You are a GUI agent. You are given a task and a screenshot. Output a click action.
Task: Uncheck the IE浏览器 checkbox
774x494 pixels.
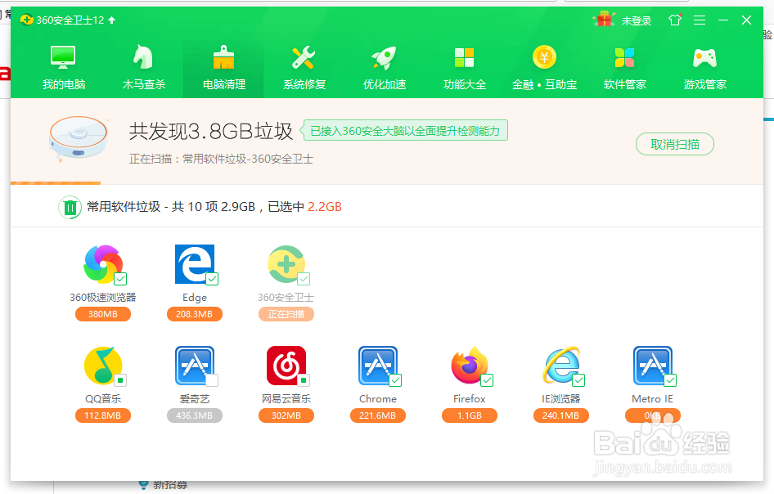click(578, 380)
